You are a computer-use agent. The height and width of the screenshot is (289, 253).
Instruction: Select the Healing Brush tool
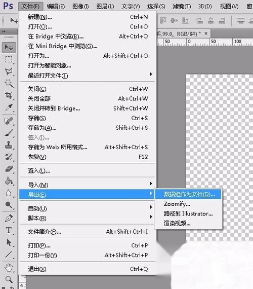pyautogui.click(x=9, y=121)
